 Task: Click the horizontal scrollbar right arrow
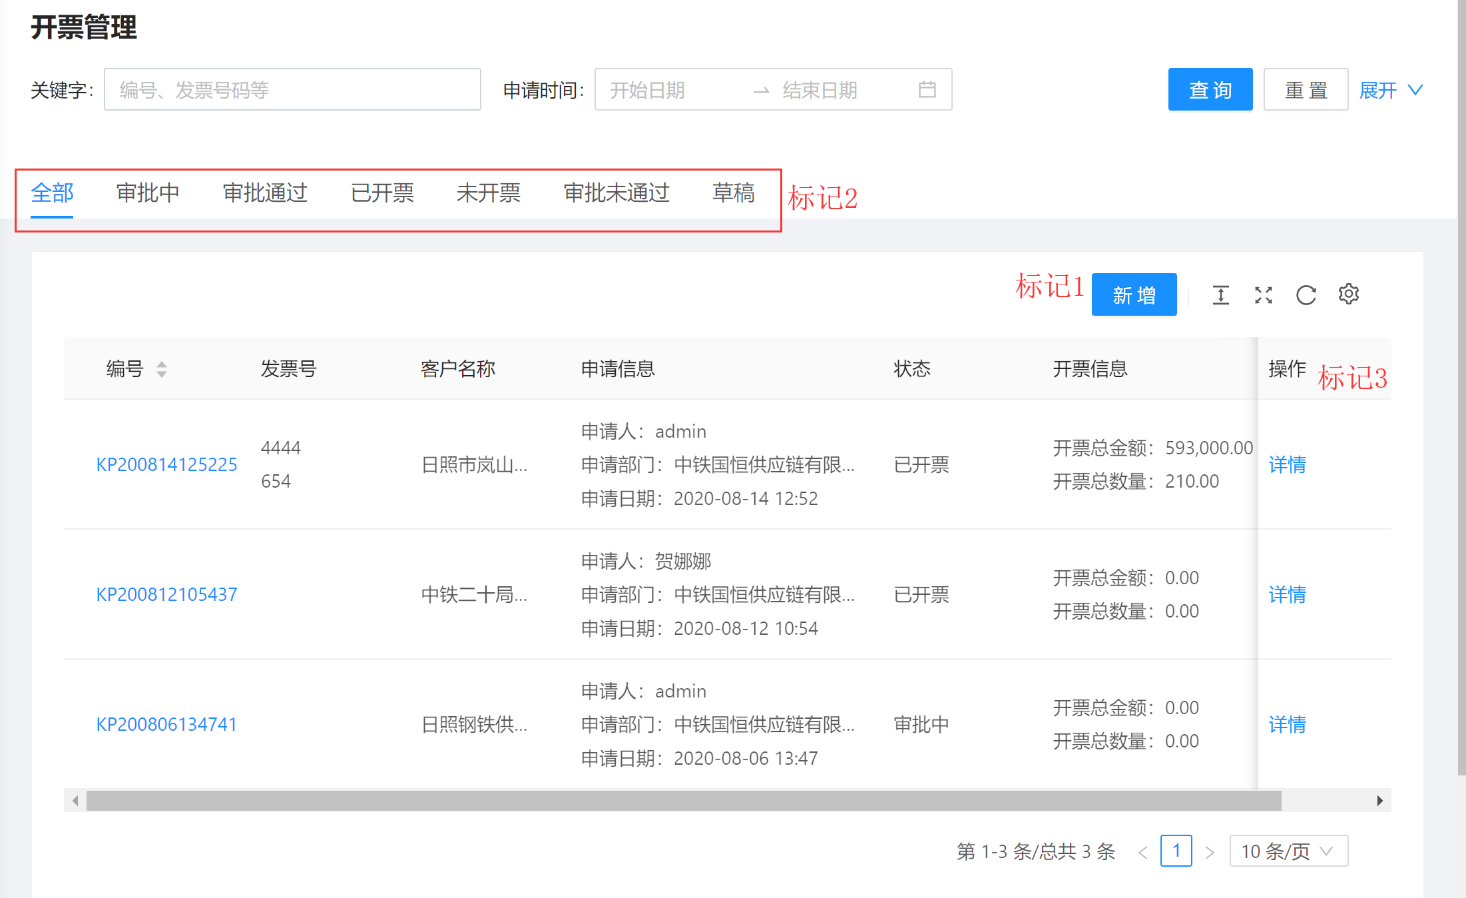pyautogui.click(x=1379, y=800)
